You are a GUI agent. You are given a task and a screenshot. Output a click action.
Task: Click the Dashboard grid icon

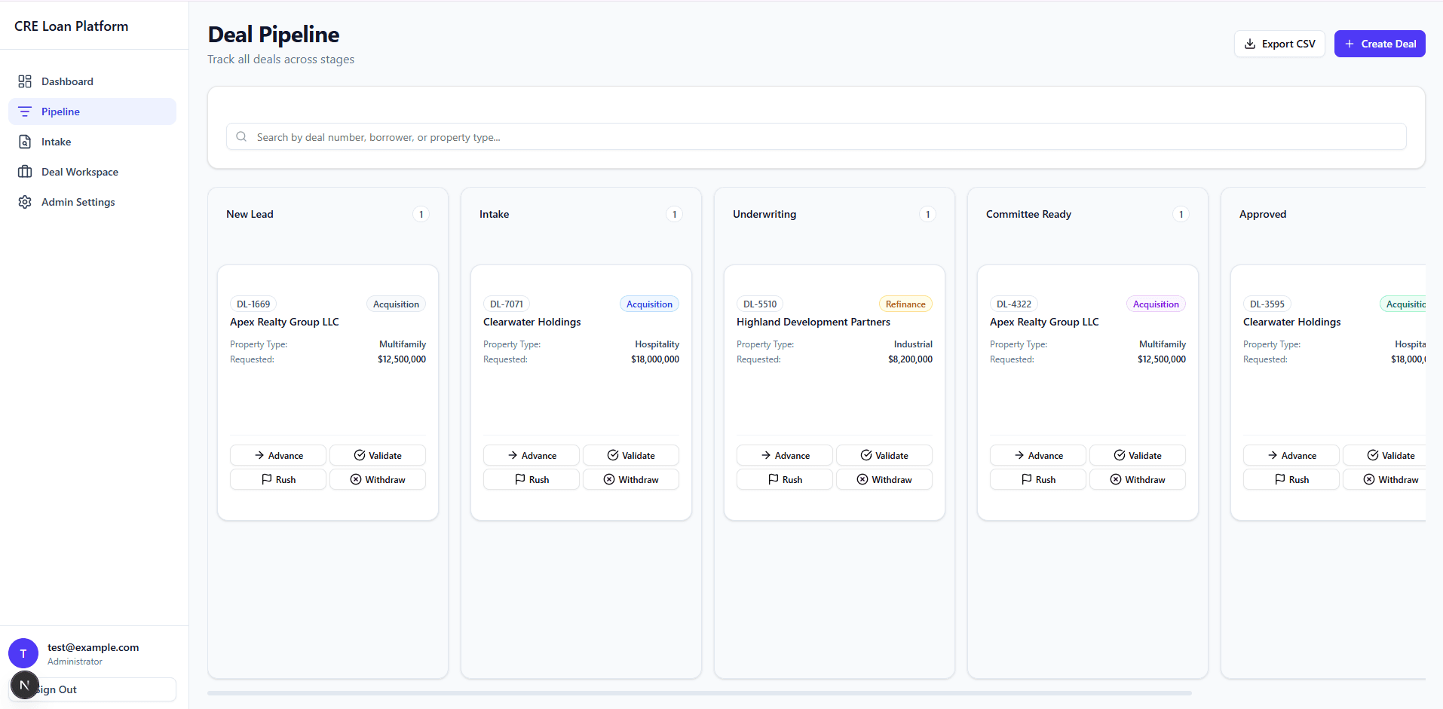coord(25,81)
